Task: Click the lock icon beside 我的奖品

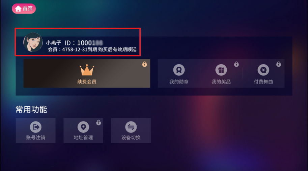Action: click(236, 64)
